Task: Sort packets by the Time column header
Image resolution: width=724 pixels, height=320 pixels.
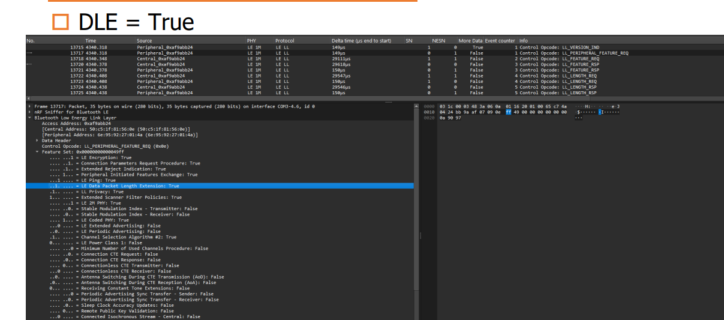Action: tap(91, 41)
